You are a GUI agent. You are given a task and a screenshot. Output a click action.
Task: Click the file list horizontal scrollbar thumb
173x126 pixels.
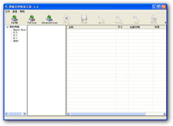coord(108,114)
